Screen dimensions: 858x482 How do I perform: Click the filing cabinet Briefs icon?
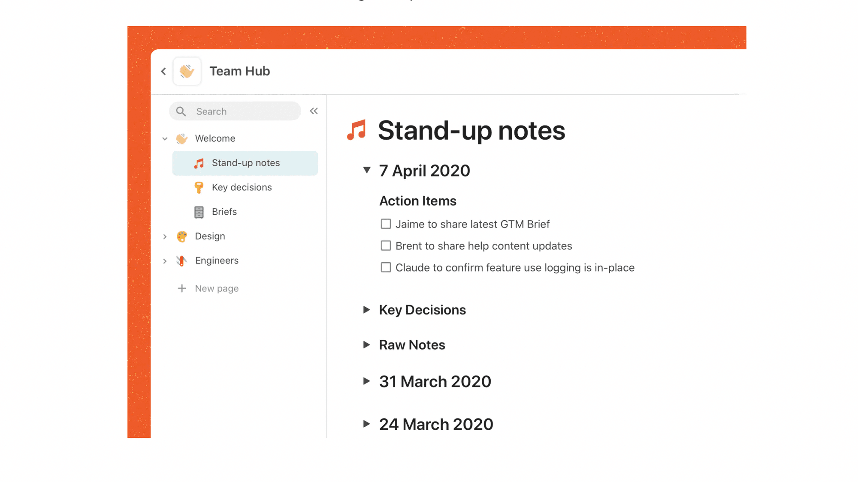pyautogui.click(x=199, y=212)
